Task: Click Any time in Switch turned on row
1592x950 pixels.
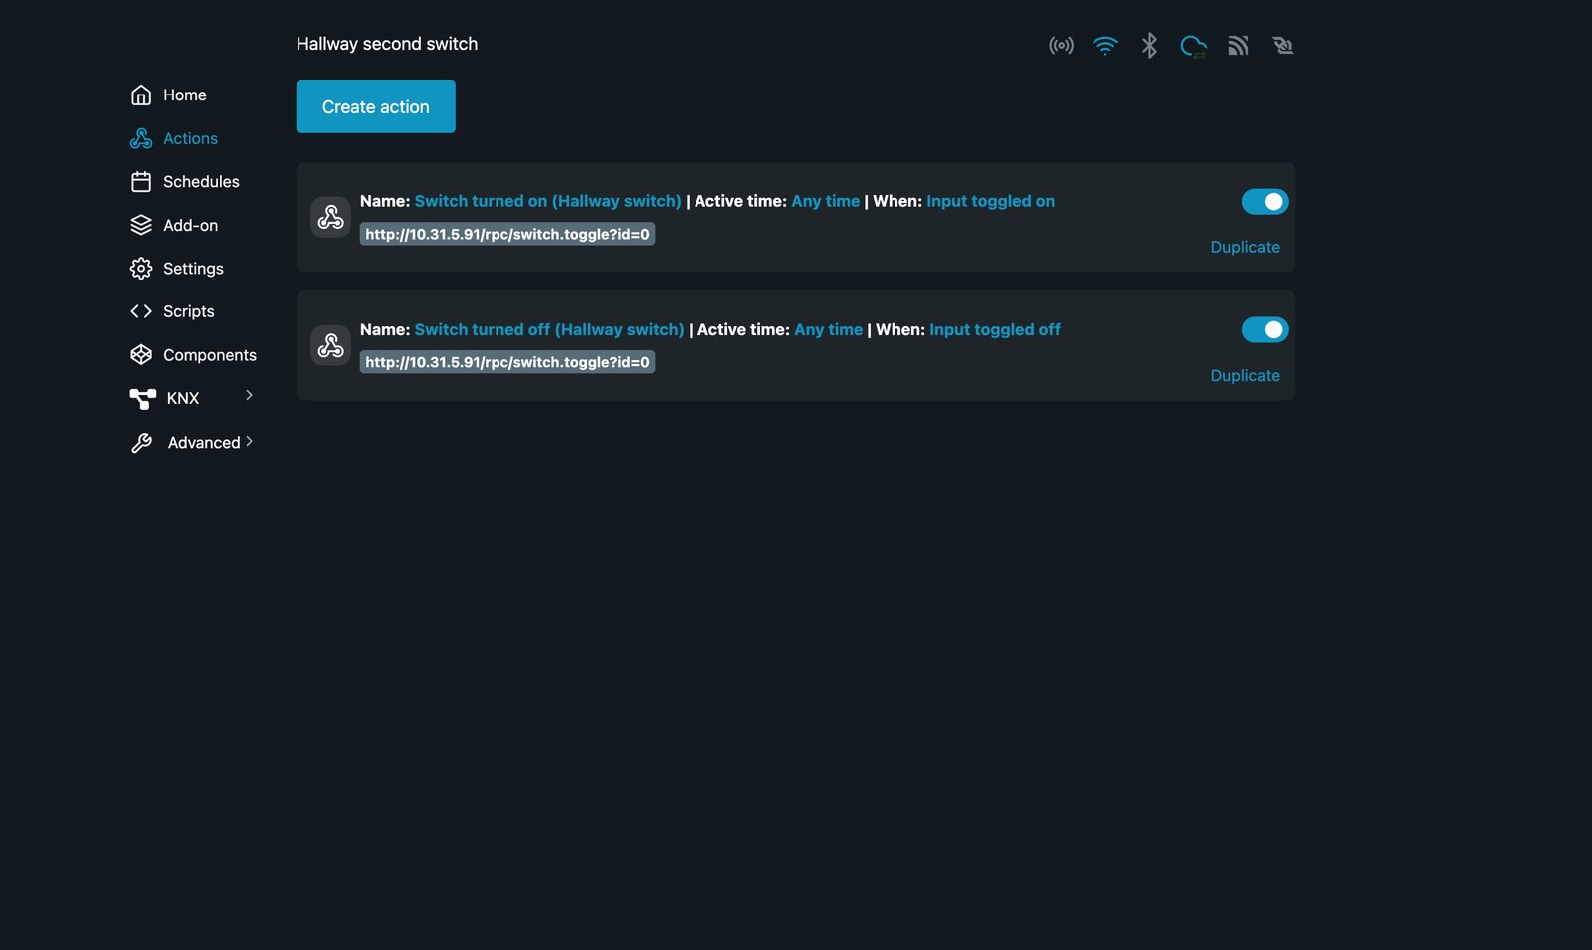Action: coord(825,201)
